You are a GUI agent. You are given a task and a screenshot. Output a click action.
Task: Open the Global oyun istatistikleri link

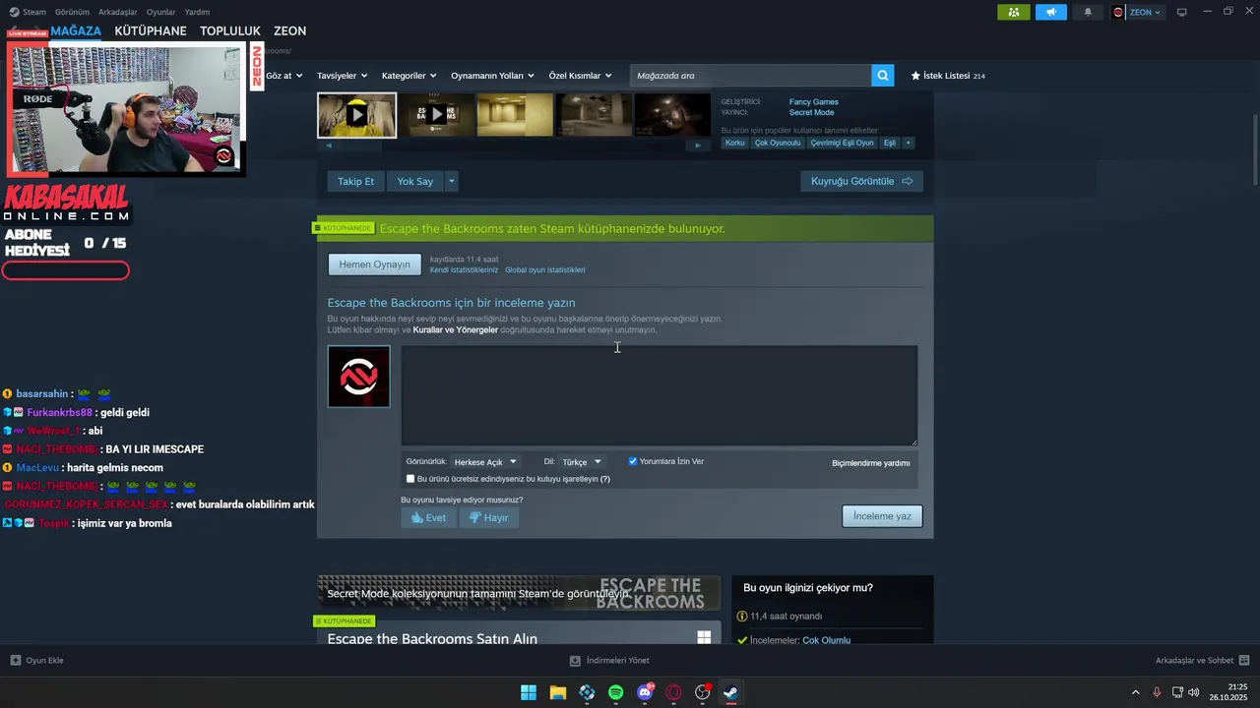pos(545,270)
